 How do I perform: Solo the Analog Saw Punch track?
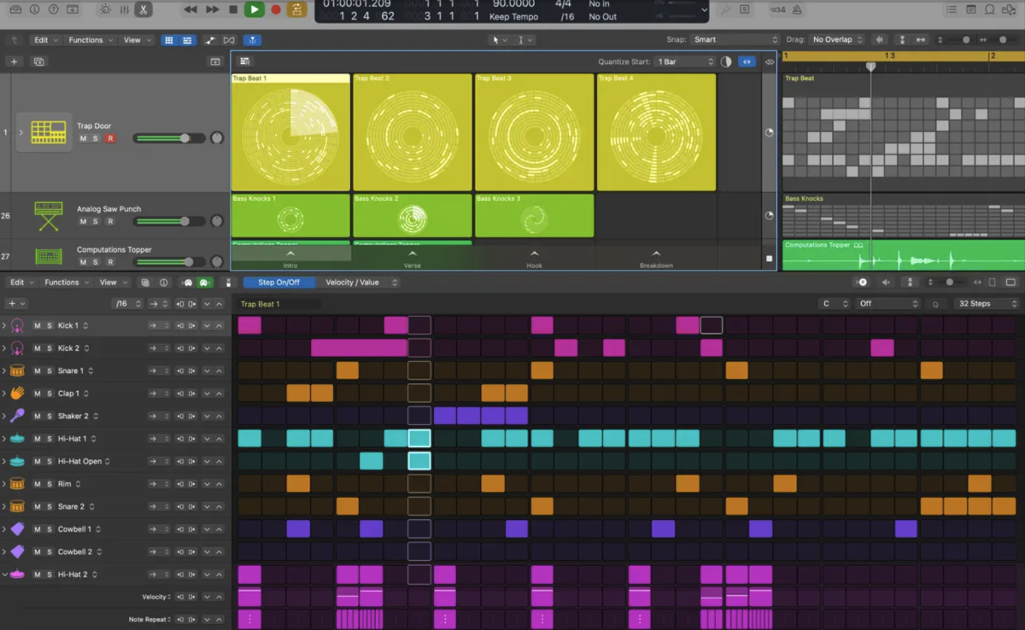[96, 221]
